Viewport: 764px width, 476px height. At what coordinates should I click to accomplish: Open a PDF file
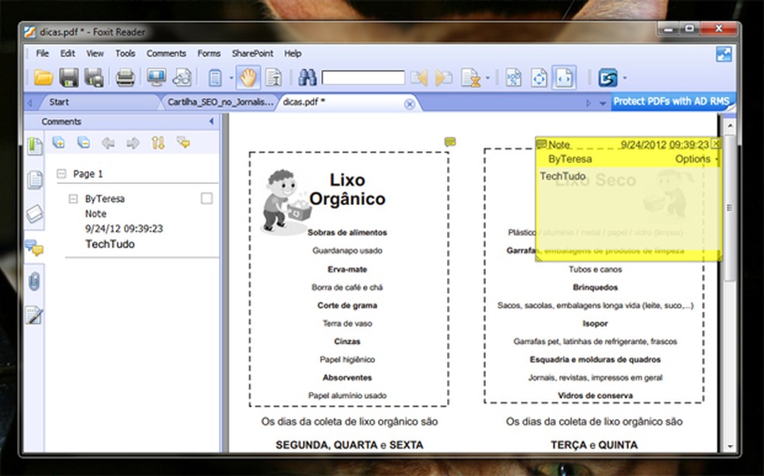click(44, 78)
